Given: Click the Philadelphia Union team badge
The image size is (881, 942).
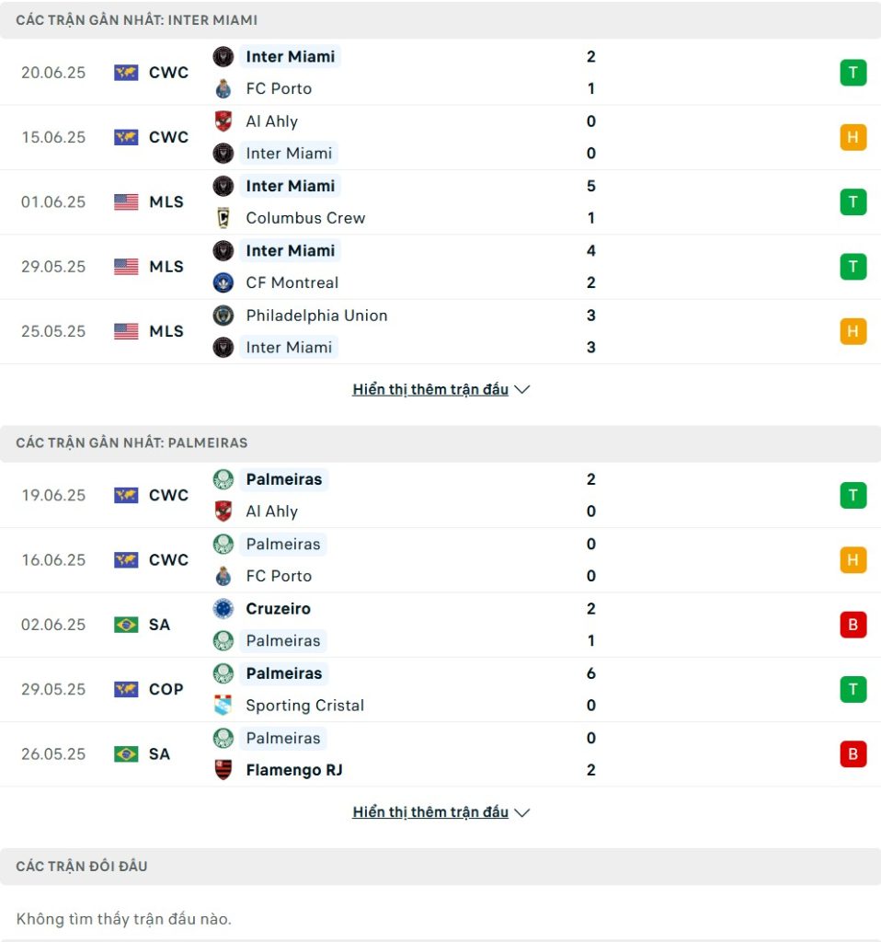Looking at the screenshot, I should pyautogui.click(x=223, y=316).
